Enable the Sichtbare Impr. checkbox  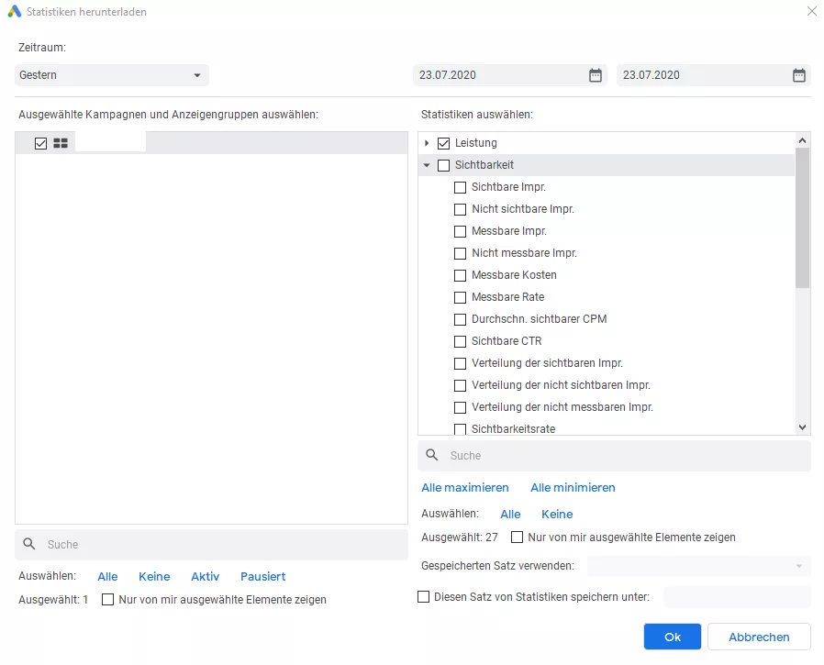pyautogui.click(x=460, y=187)
